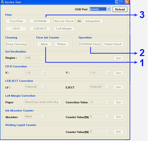This screenshot has width=148, height=141.
Task: Open the Region dropdown showing JPN
Action: click(35, 58)
